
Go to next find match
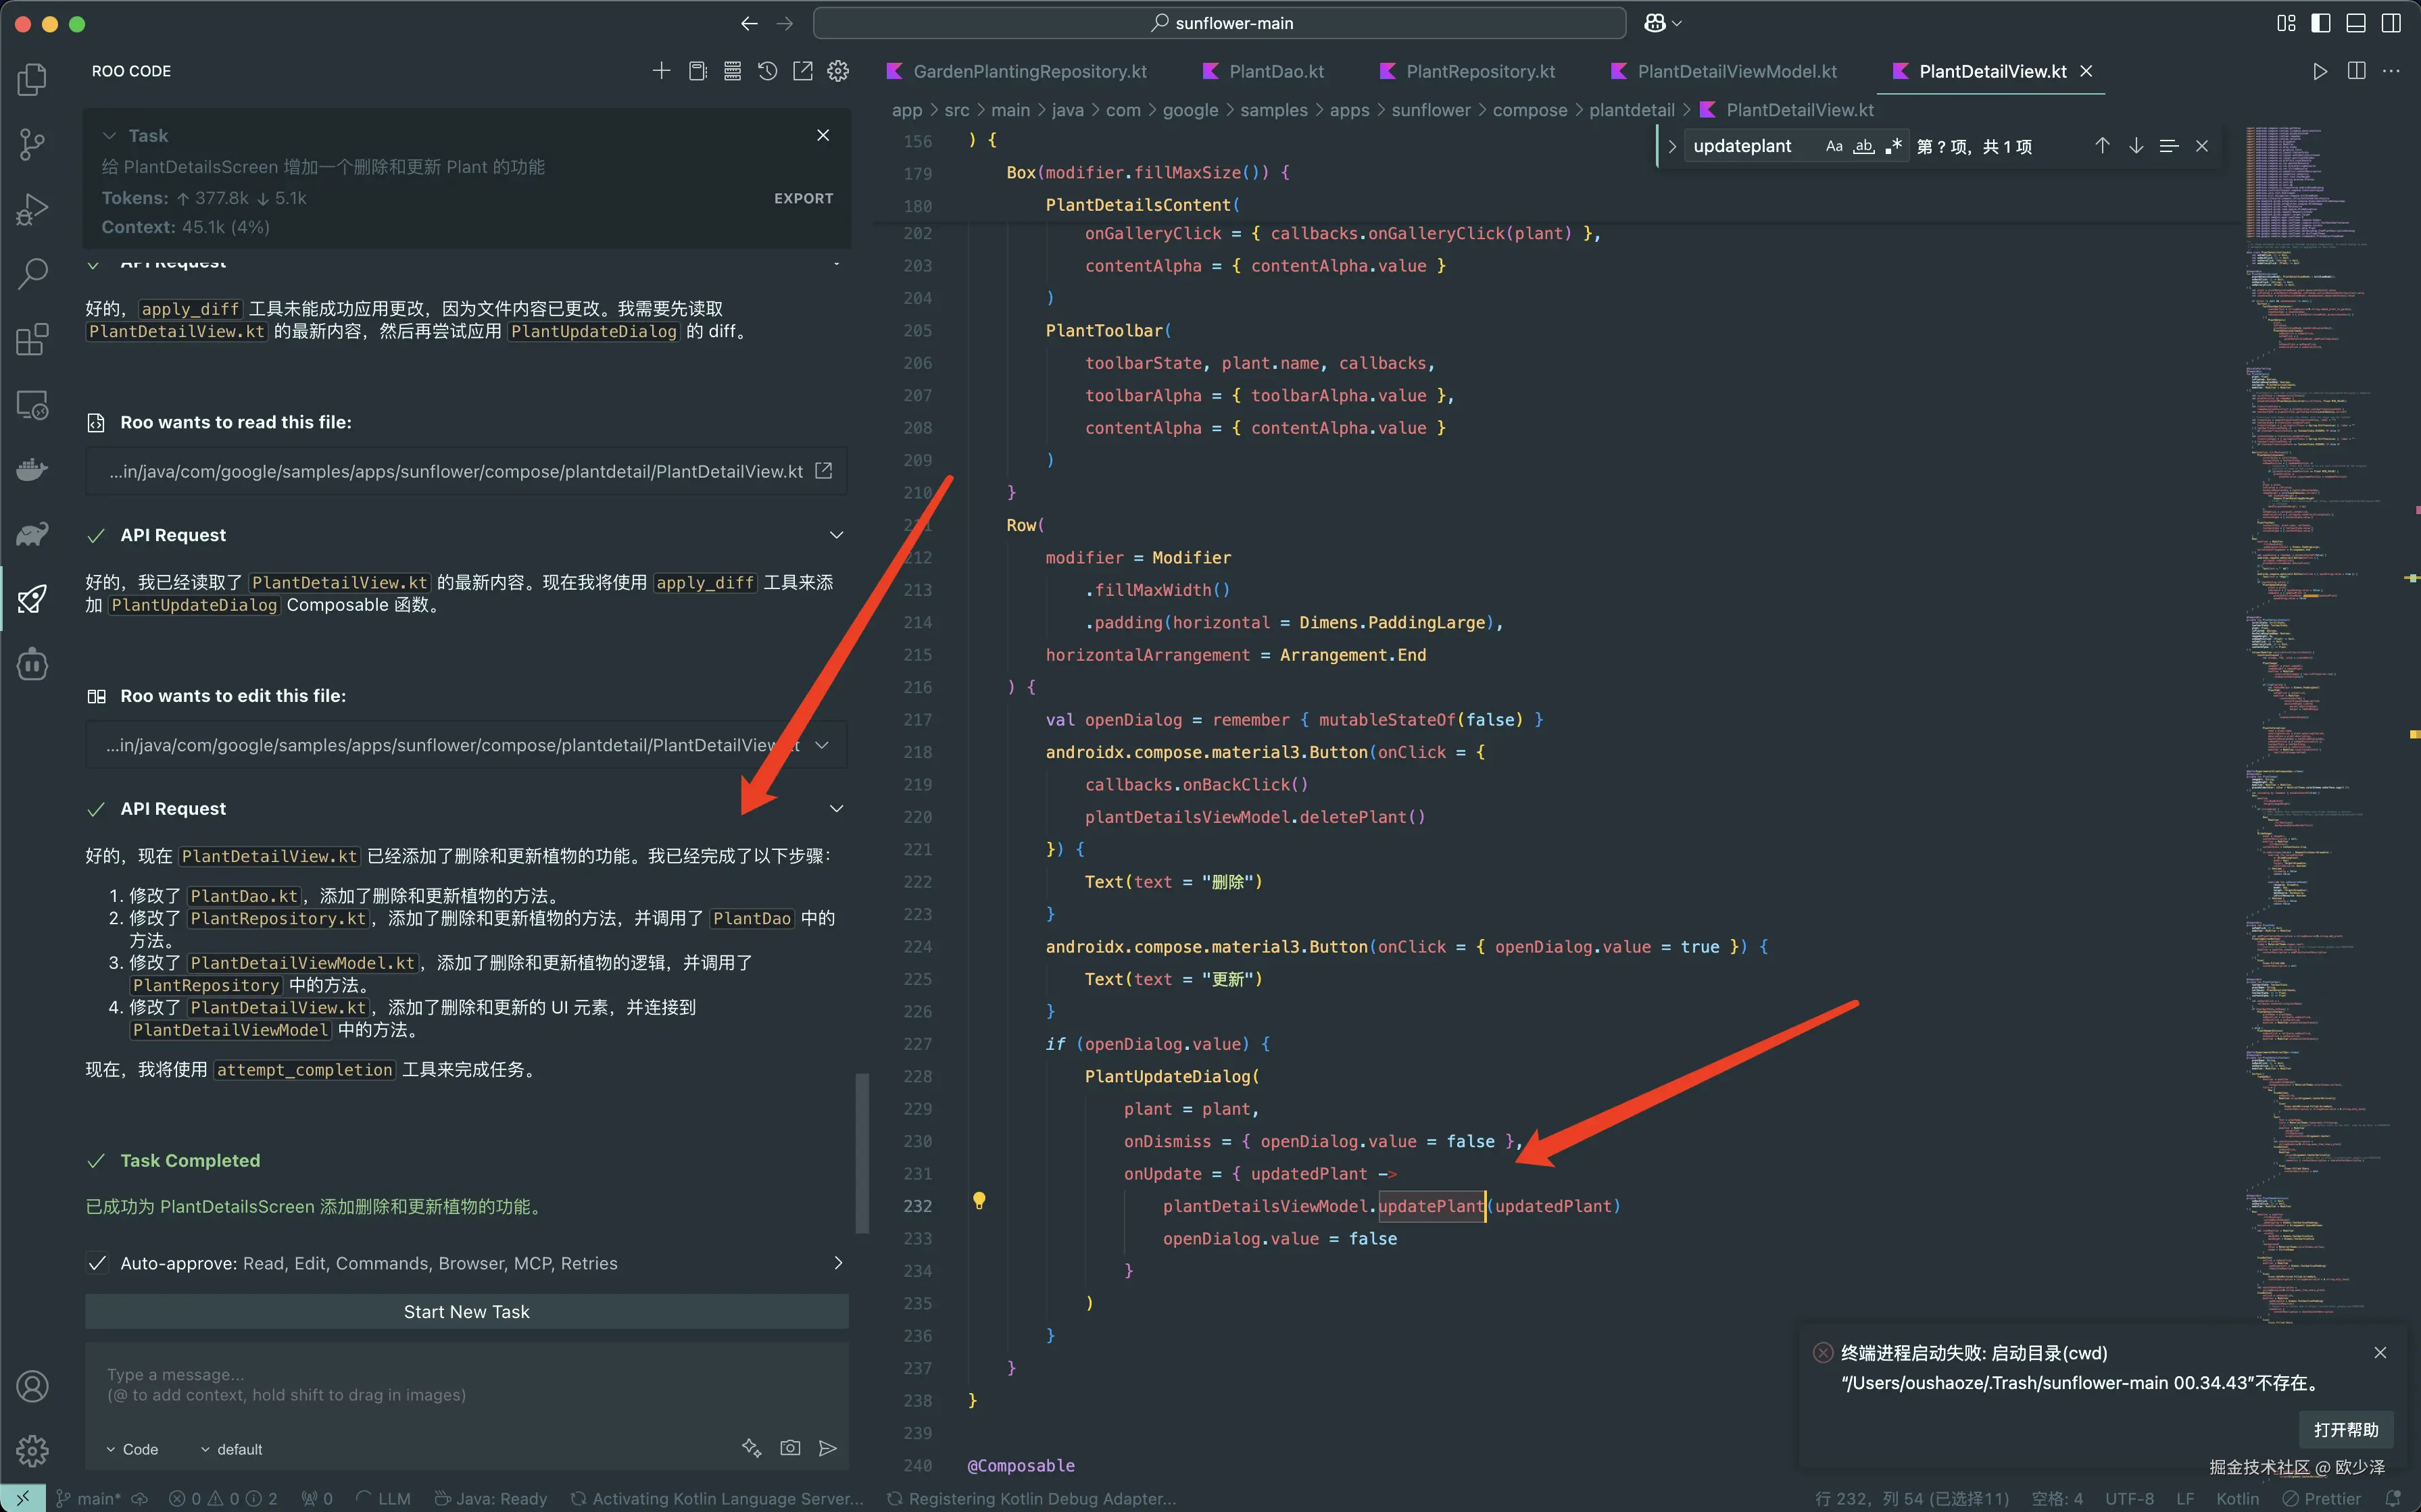[2136, 146]
